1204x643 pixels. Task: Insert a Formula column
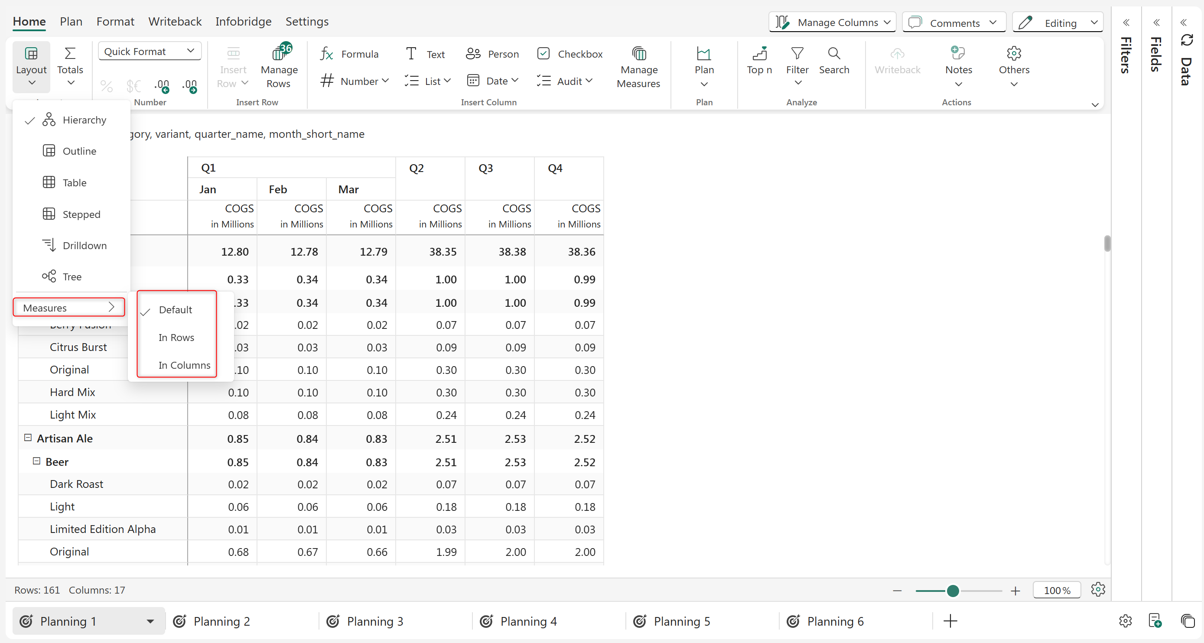click(x=349, y=54)
